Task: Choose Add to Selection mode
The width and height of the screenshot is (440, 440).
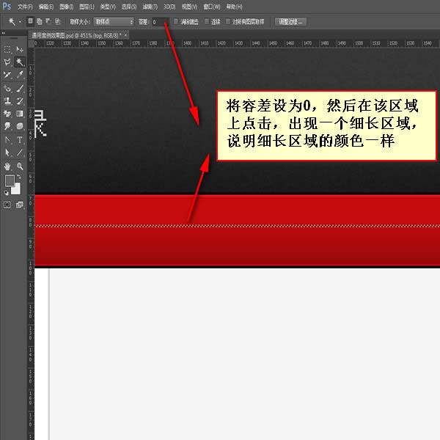Action: pos(40,21)
